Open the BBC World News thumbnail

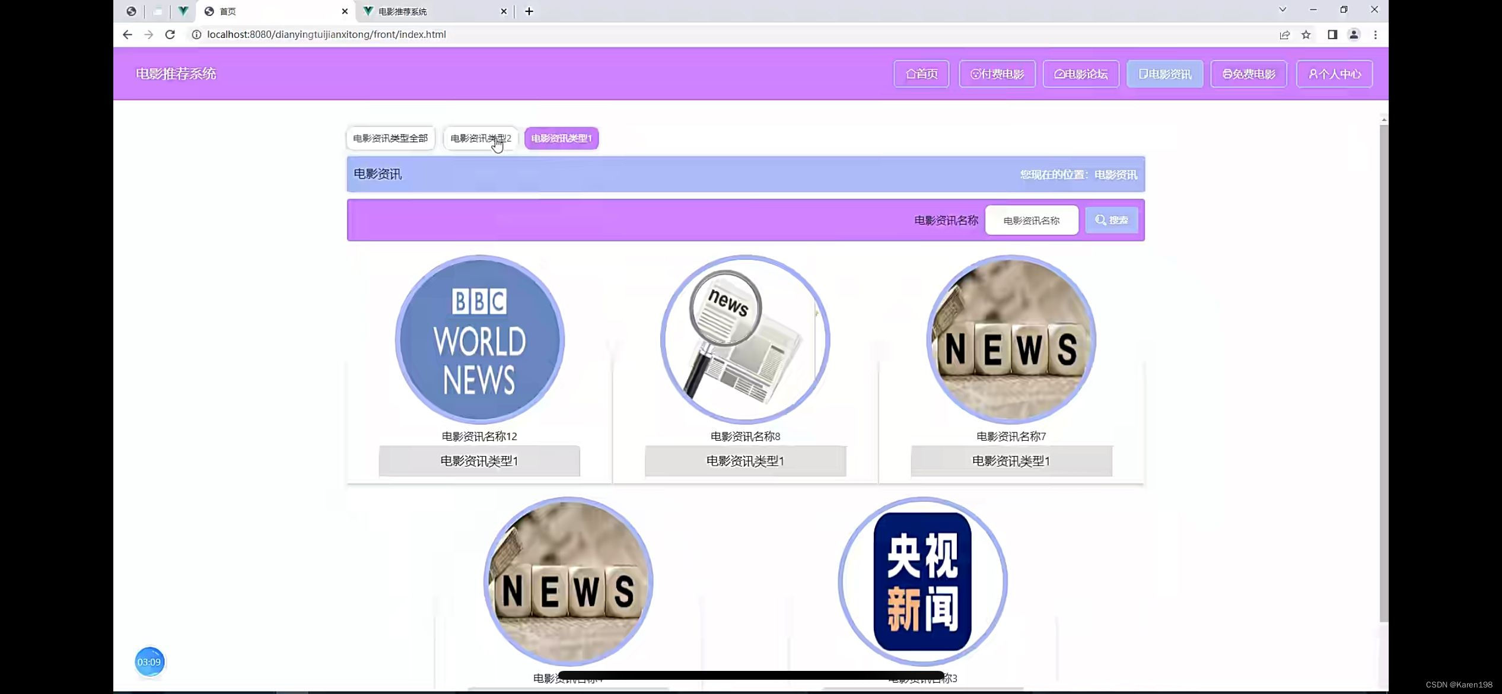coord(479,340)
